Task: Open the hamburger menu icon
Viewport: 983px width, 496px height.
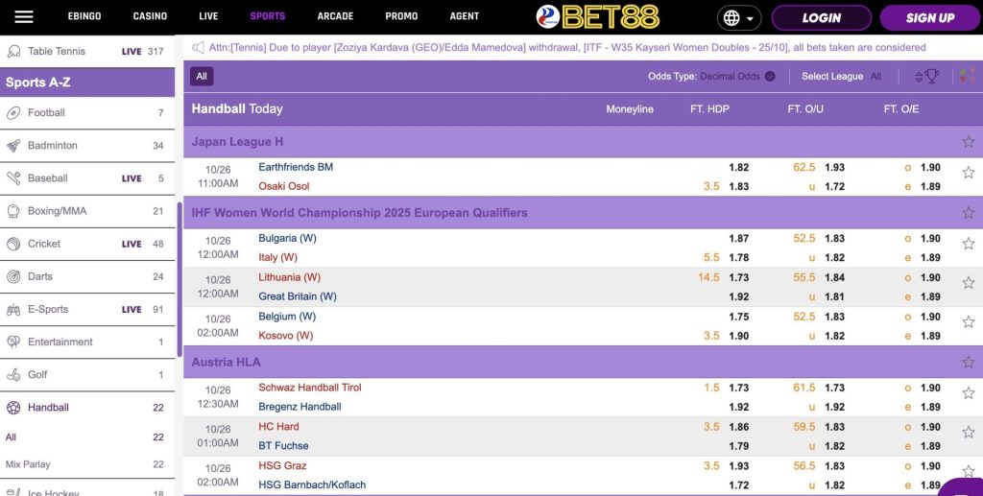Action: point(24,17)
